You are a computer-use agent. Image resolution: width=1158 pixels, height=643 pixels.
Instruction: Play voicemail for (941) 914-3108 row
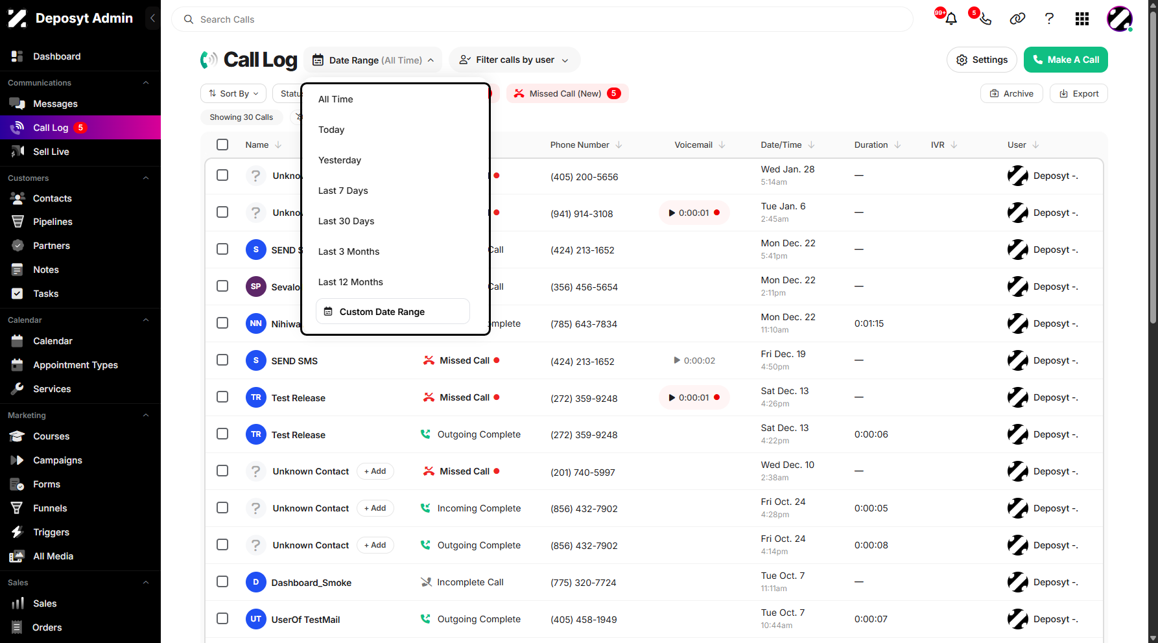click(672, 213)
